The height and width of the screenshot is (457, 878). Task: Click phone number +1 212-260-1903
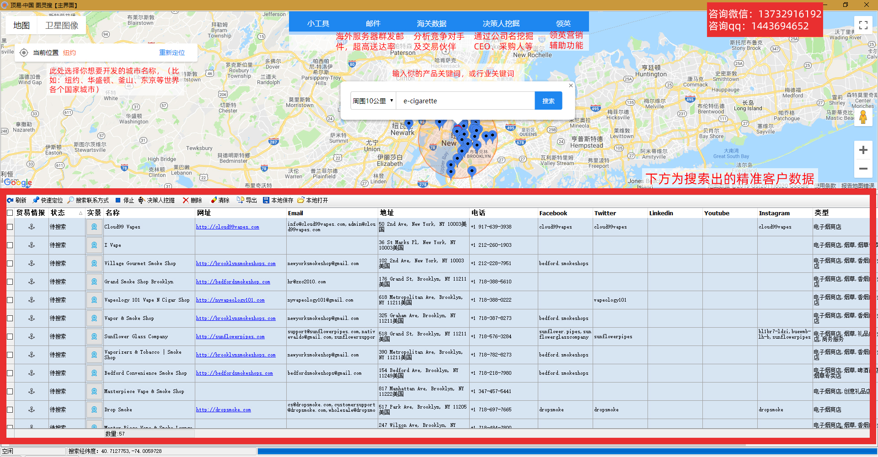[491, 245]
